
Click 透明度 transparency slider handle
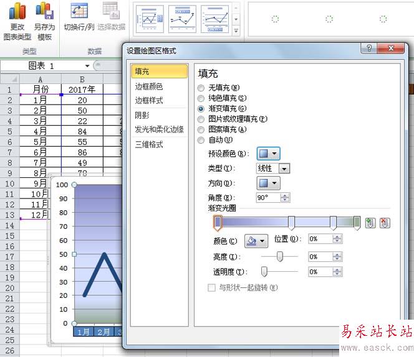(x=264, y=272)
